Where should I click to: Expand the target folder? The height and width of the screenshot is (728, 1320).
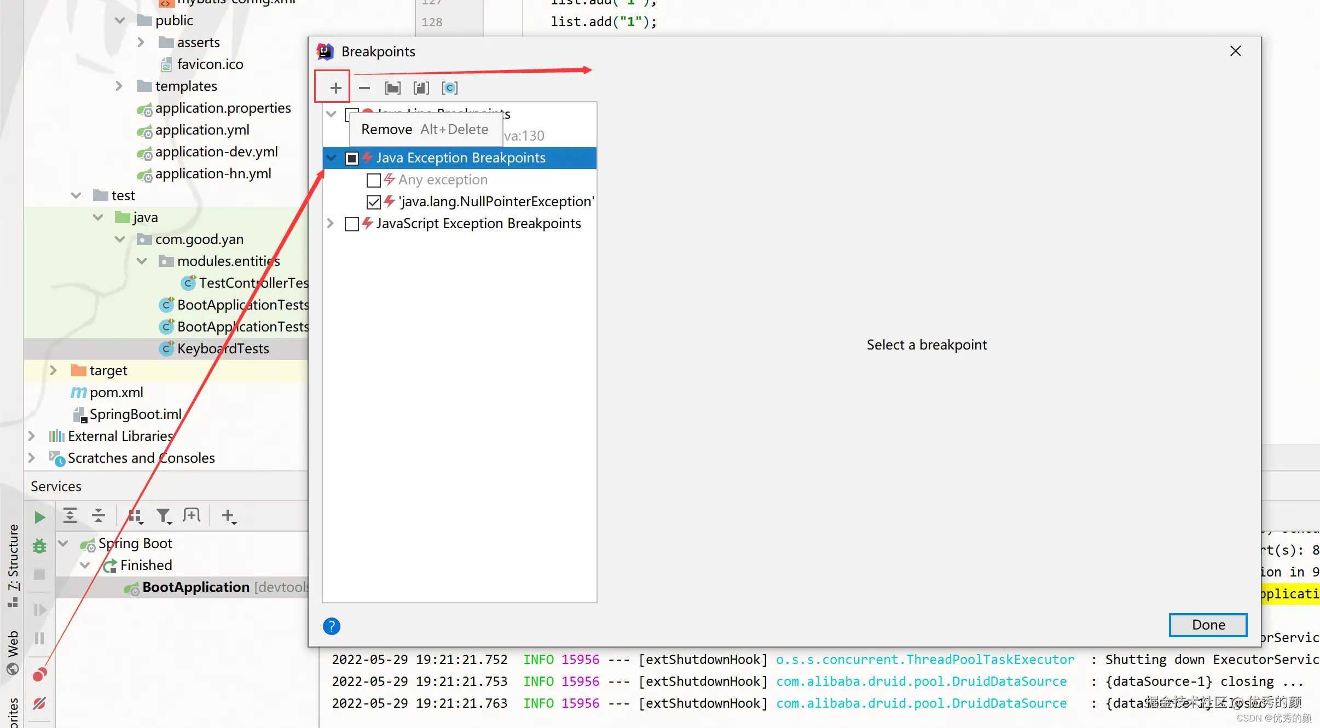click(x=53, y=370)
